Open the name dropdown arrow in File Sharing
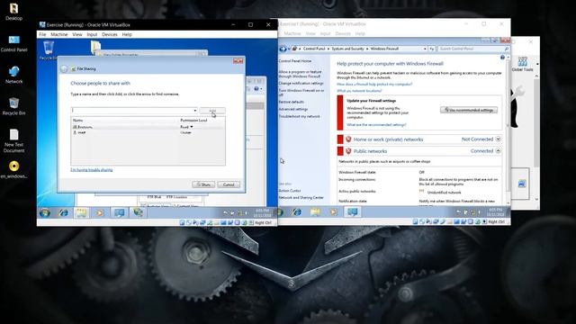 (x=195, y=110)
